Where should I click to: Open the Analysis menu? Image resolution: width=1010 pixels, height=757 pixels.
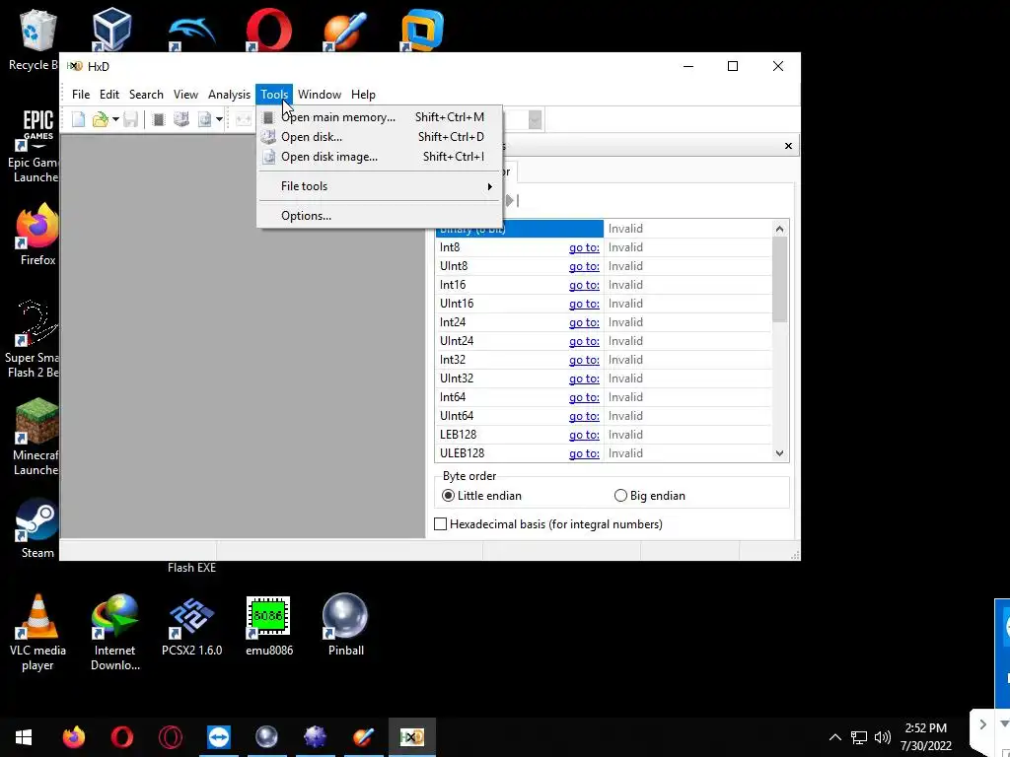click(x=229, y=95)
